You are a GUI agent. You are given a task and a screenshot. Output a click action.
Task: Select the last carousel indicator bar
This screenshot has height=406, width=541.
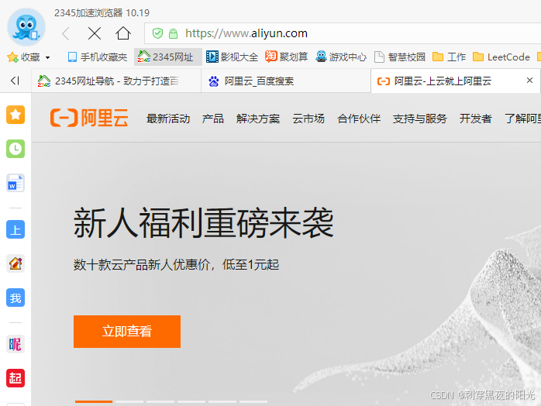(253, 401)
